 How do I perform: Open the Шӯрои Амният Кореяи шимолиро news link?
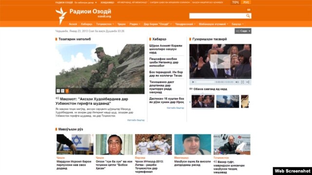166,49
